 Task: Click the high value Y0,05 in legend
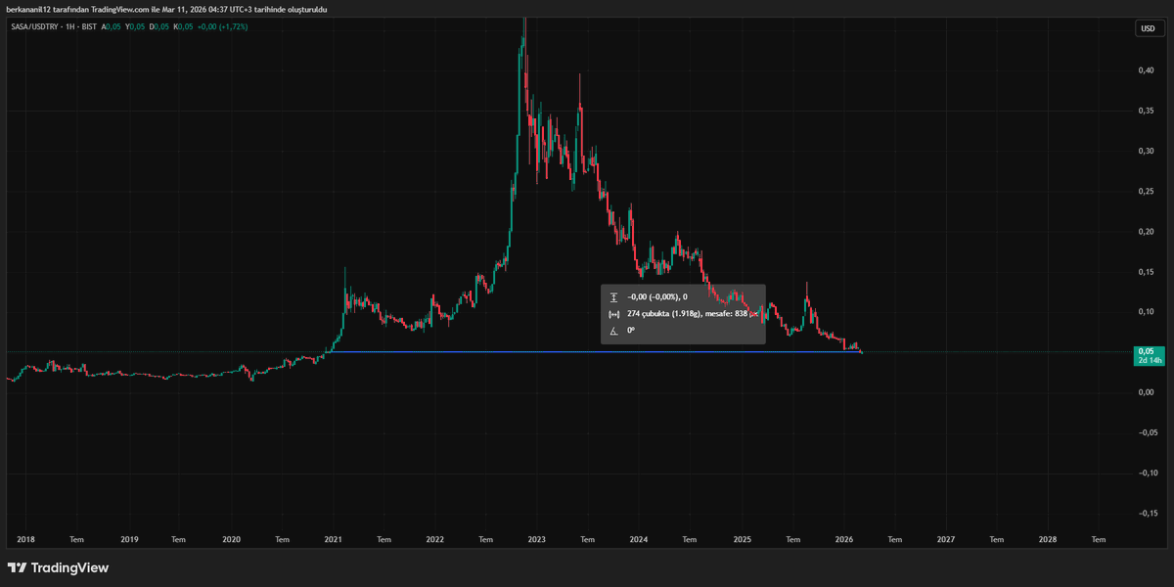coord(134,26)
